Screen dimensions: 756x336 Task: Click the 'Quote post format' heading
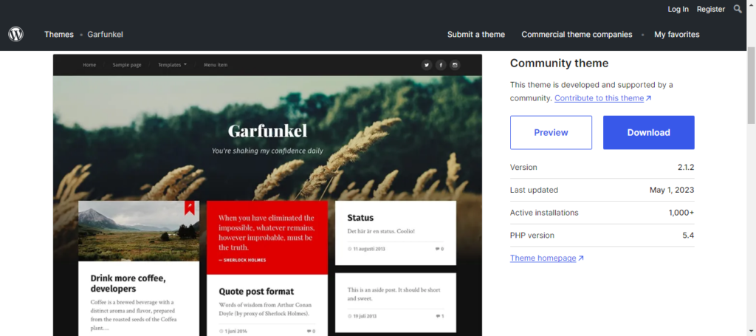(256, 291)
